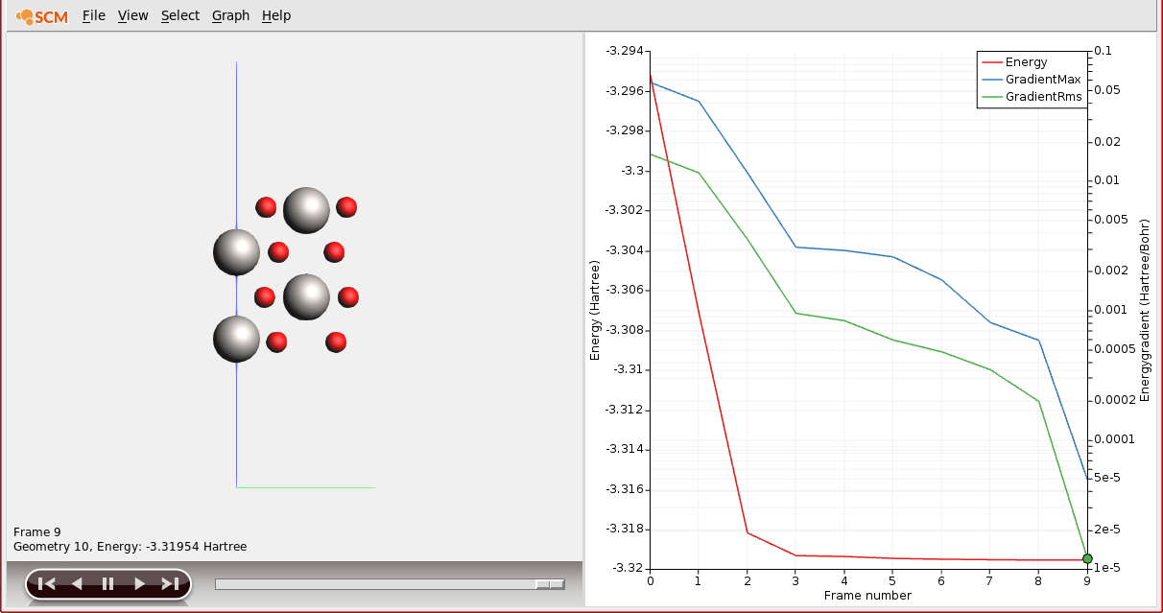Jump to the last optimization frame
Viewport: 1163px width, 613px height.
pos(170,582)
